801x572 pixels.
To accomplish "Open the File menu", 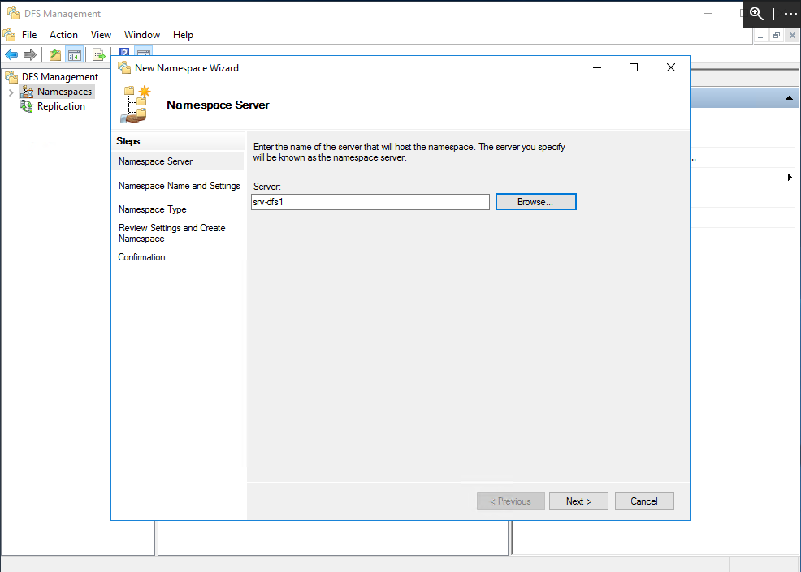I will [x=29, y=35].
